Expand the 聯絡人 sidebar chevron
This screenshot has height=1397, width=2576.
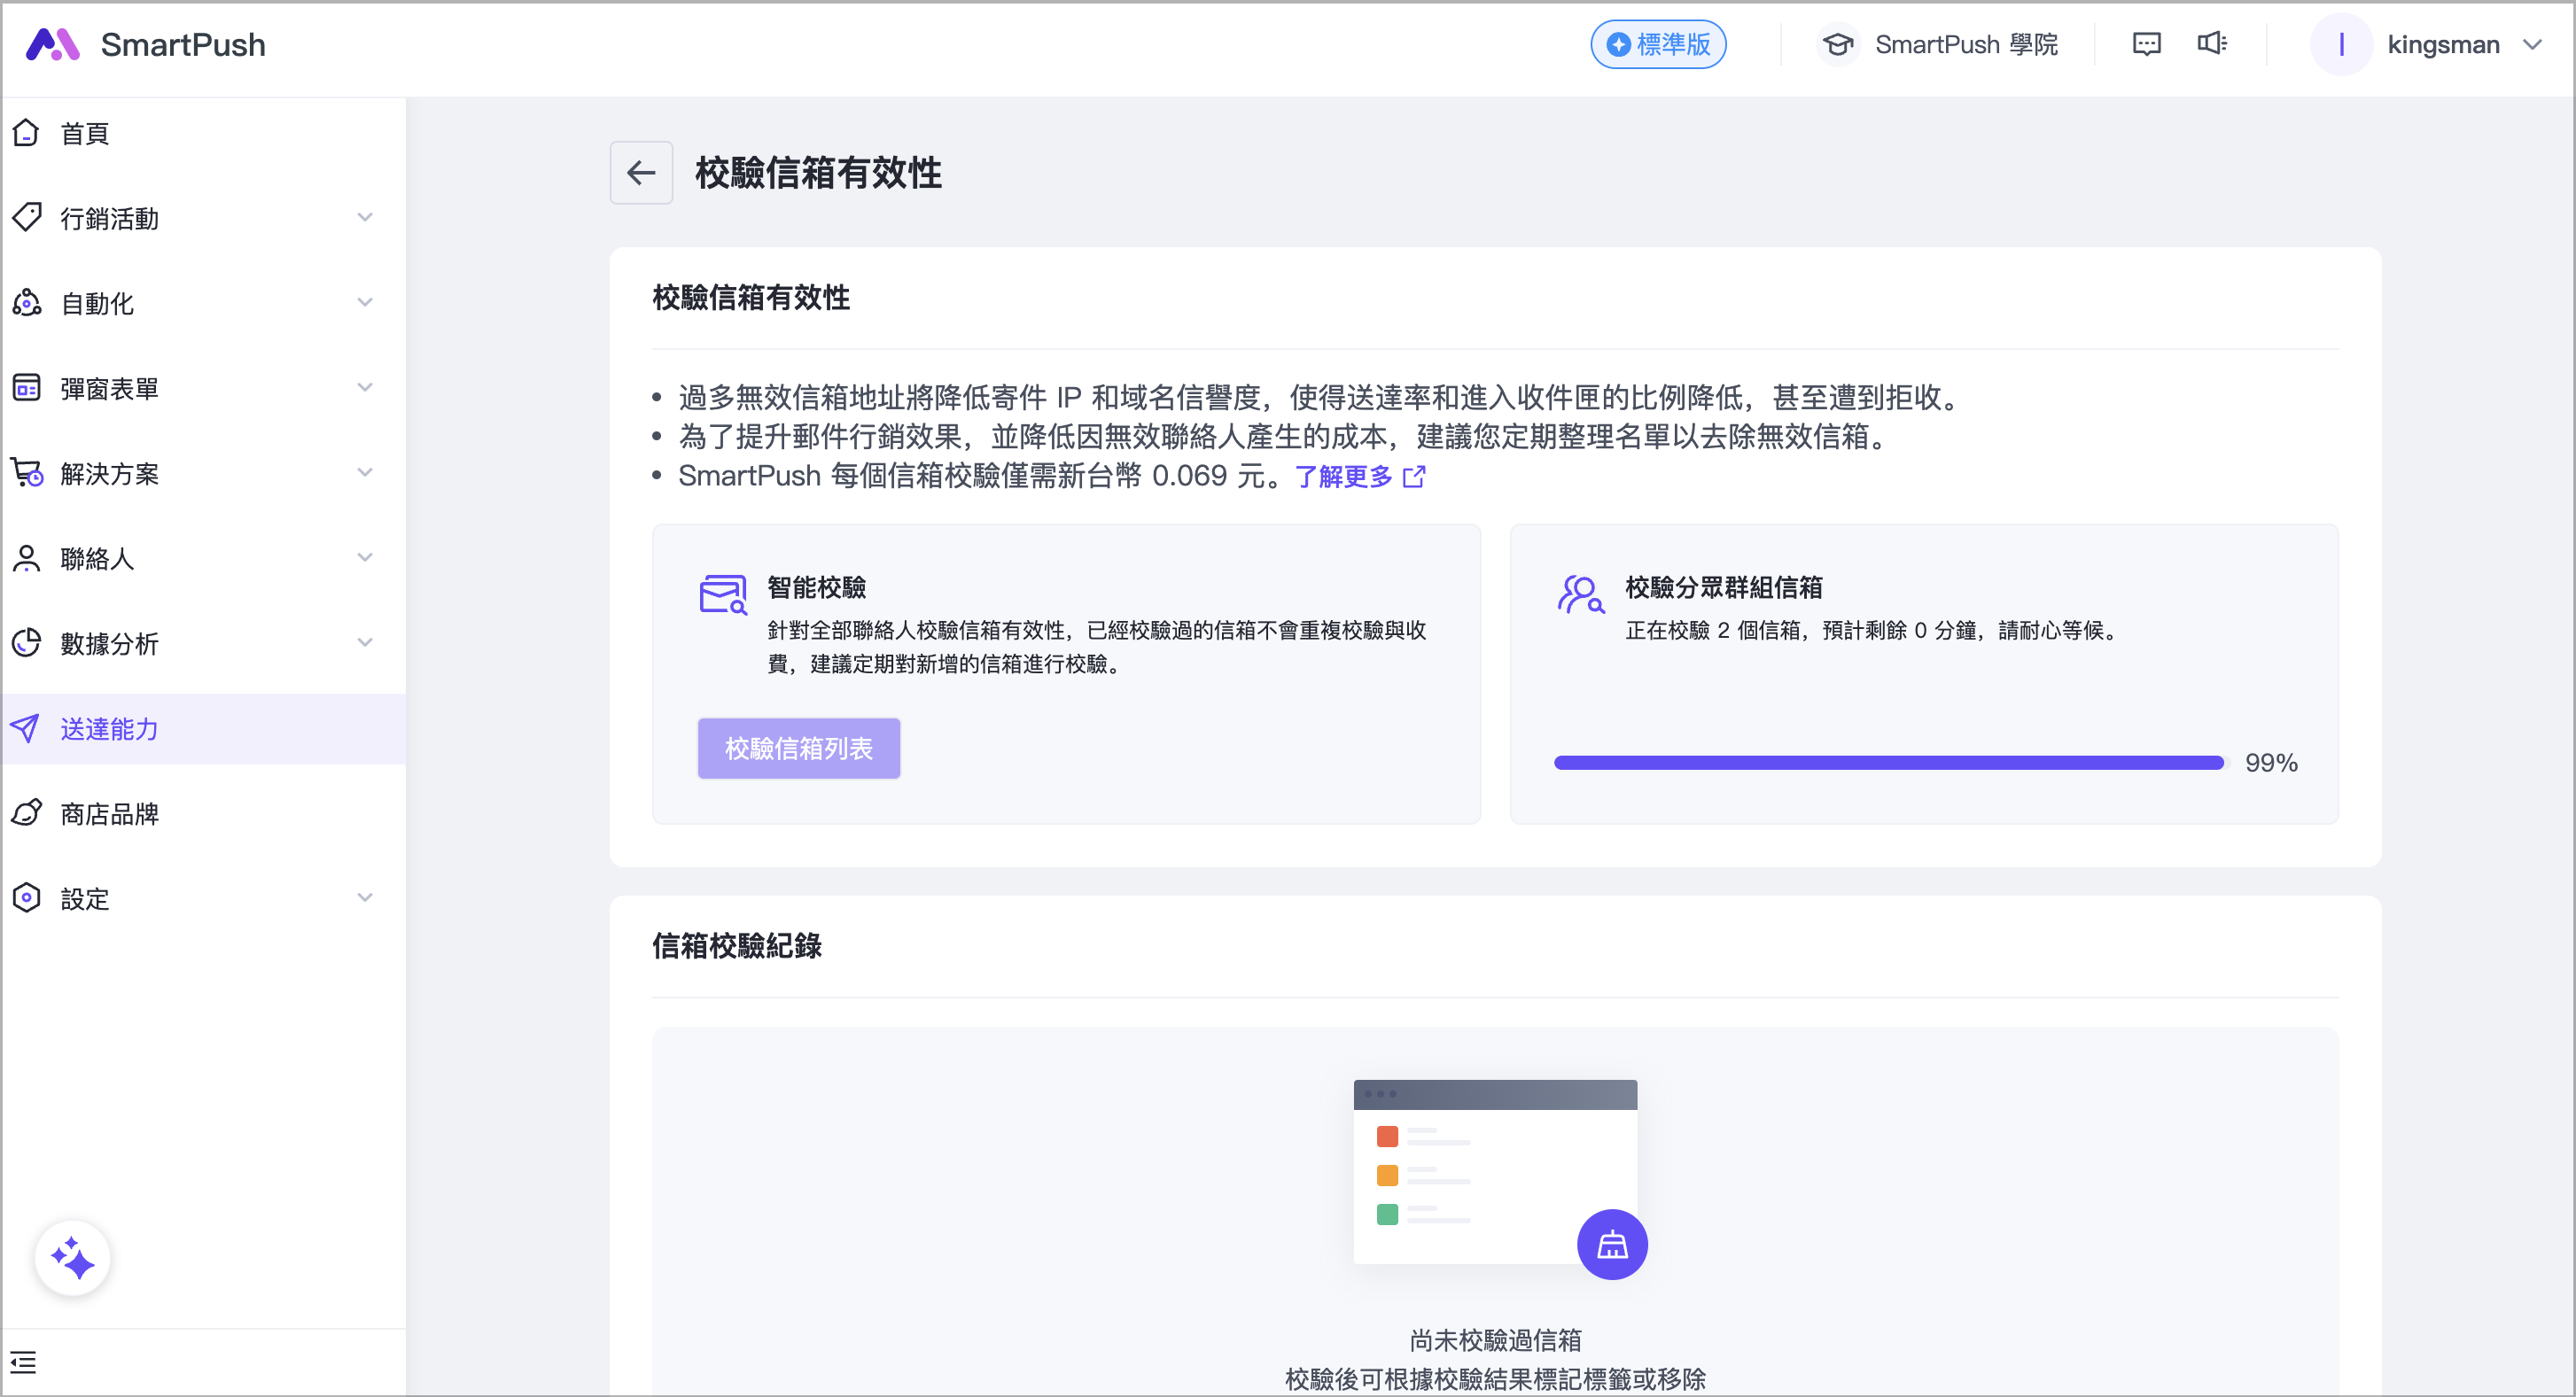pyautogui.click(x=365, y=558)
